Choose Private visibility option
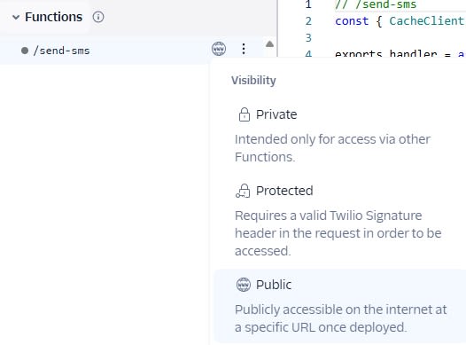Viewport: 466px width, 345px height. coord(340,136)
